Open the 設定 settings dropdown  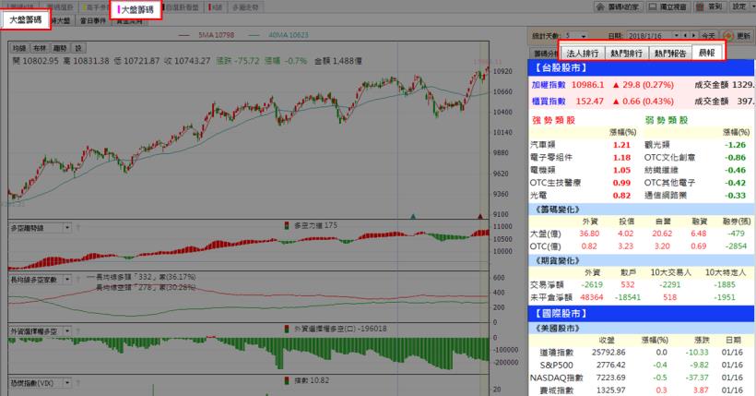pos(740,6)
